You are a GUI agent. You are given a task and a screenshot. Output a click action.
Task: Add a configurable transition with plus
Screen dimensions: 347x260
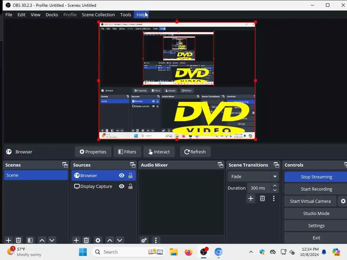point(251,198)
